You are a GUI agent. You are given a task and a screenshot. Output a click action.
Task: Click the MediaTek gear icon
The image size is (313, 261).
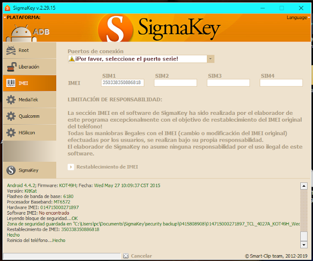11,100
